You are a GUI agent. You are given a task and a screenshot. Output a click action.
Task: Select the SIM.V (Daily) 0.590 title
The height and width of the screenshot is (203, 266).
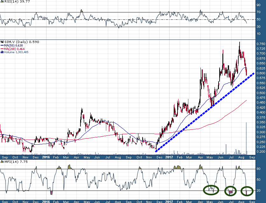(22, 42)
